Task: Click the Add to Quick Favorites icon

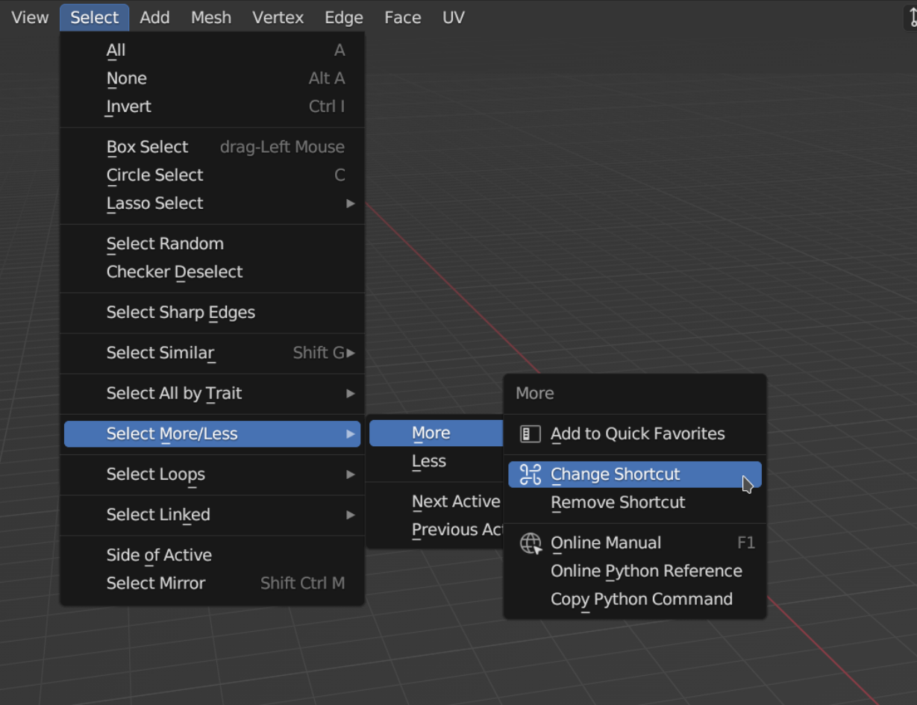Action: pos(530,434)
